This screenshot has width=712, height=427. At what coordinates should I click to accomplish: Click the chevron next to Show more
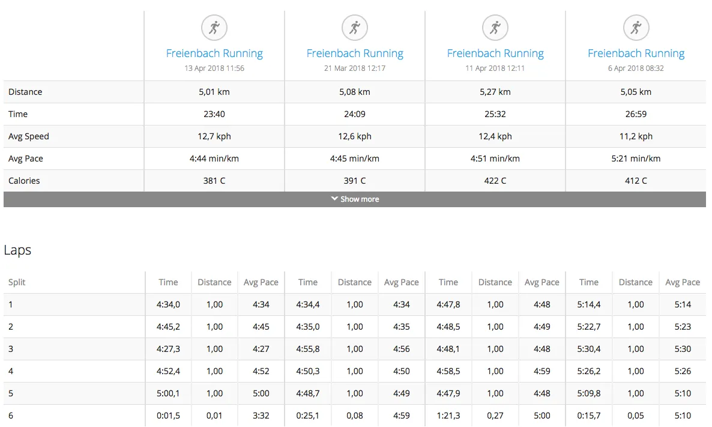click(334, 199)
